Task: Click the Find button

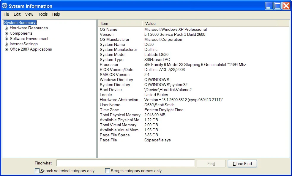Action: [x=211, y=164]
